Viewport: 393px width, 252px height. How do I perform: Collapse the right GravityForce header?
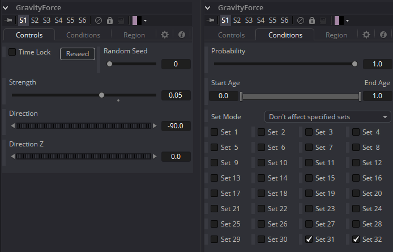point(207,8)
